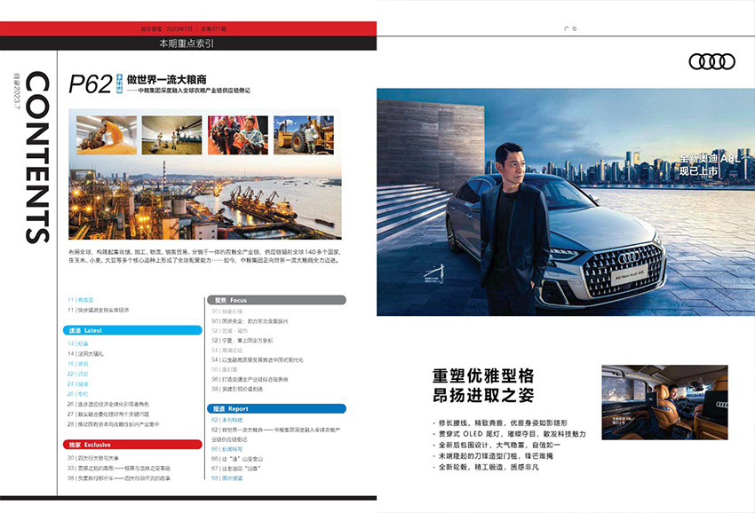
Task: Click entry '30 | 四大行大势与大事'
Action: click(x=93, y=458)
